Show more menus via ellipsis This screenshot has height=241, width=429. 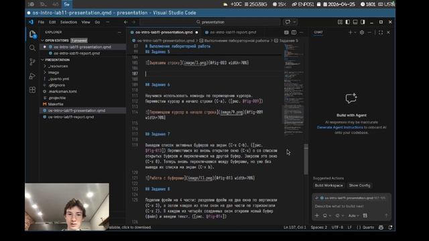(108, 22)
